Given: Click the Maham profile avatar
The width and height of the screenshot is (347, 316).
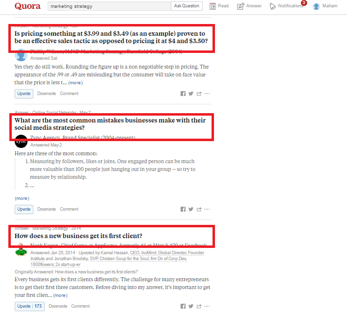Looking at the screenshot, I should pyautogui.click(x=316, y=6).
